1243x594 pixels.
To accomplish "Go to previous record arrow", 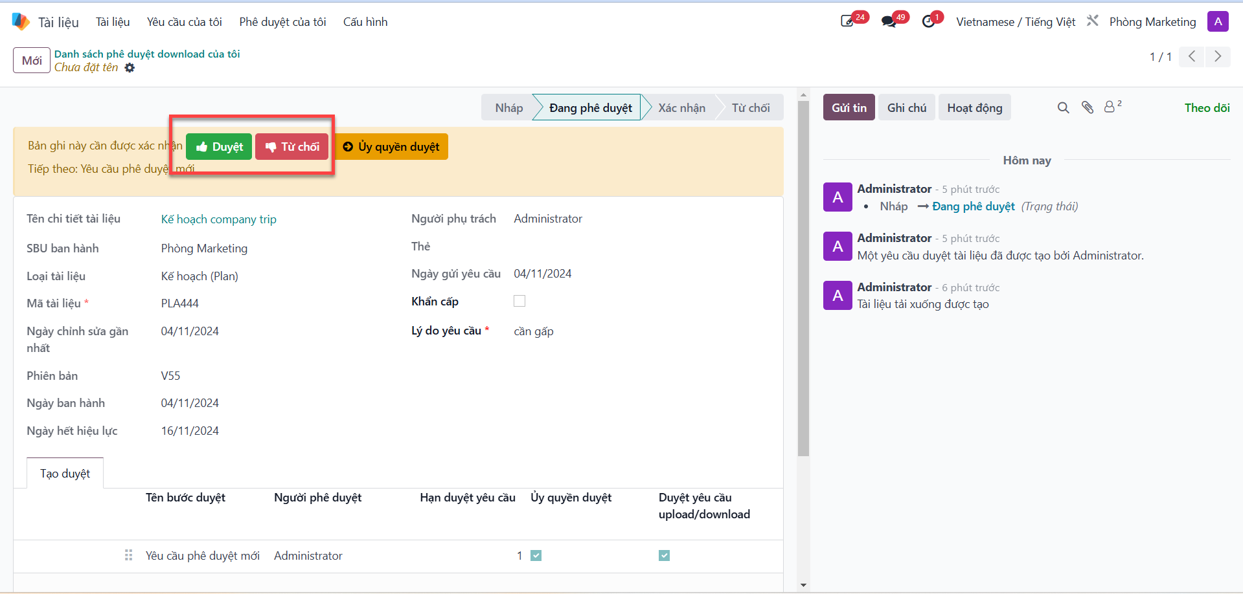I will 1192,56.
